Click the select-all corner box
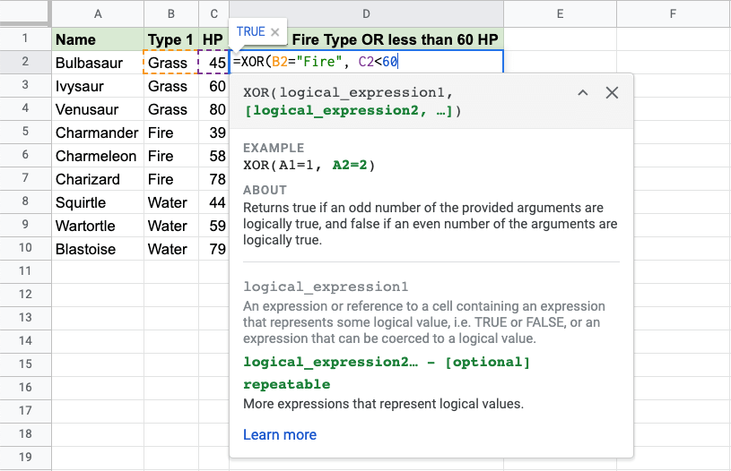The image size is (731, 471). pos(25,13)
